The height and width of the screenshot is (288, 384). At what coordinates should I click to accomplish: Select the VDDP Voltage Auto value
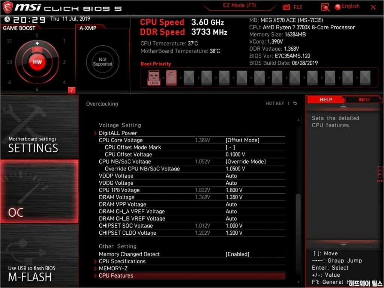tap(231, 176)
